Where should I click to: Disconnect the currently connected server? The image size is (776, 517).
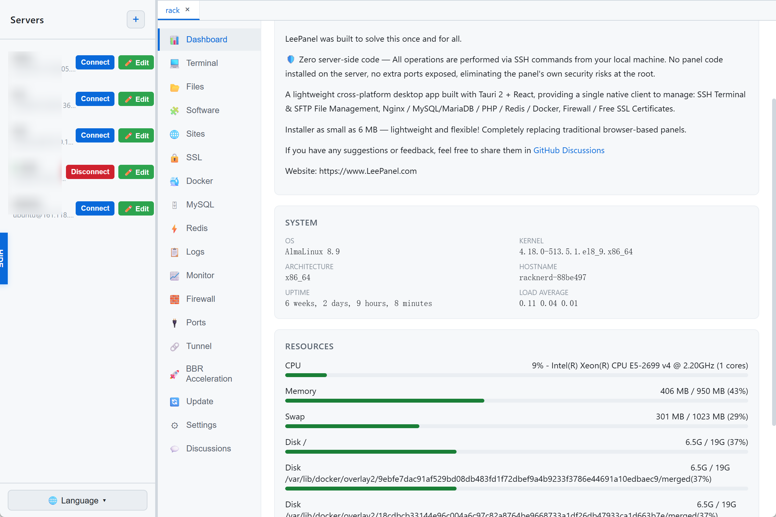tap(90, 172)
